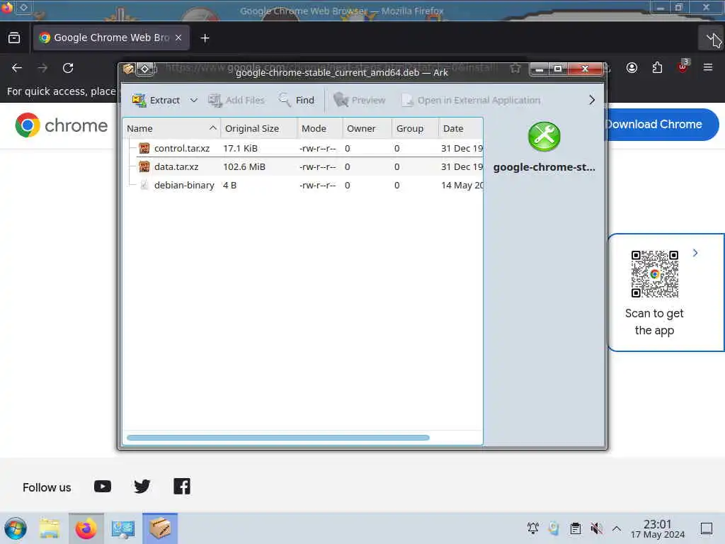Click the data.tar.xz archive icon

144,166
